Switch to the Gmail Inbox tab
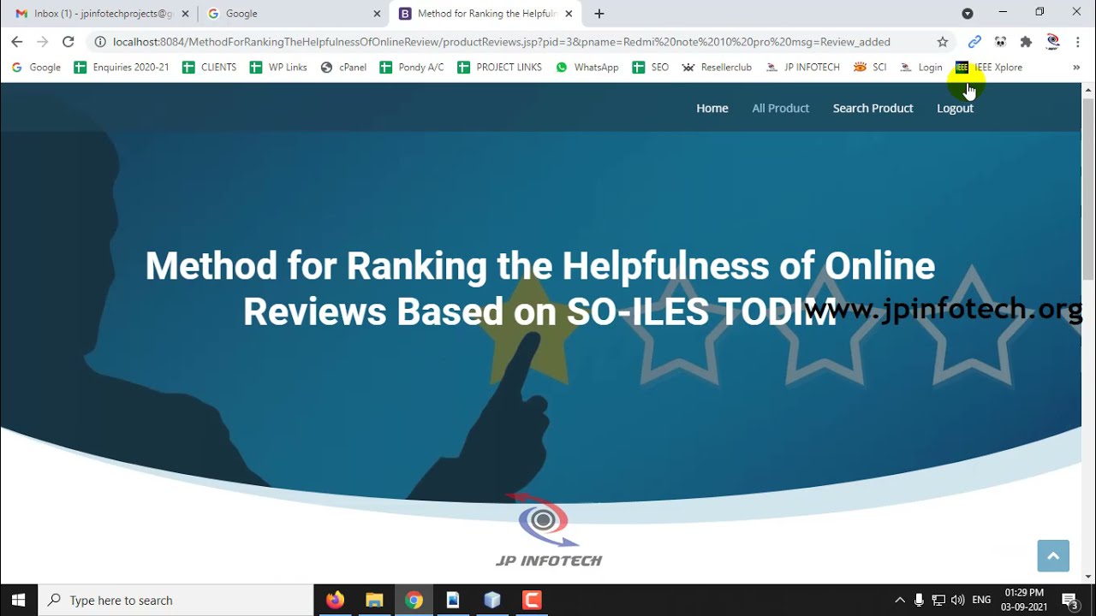The width and height of the screenshot is (1096, 616). (101, 14)
